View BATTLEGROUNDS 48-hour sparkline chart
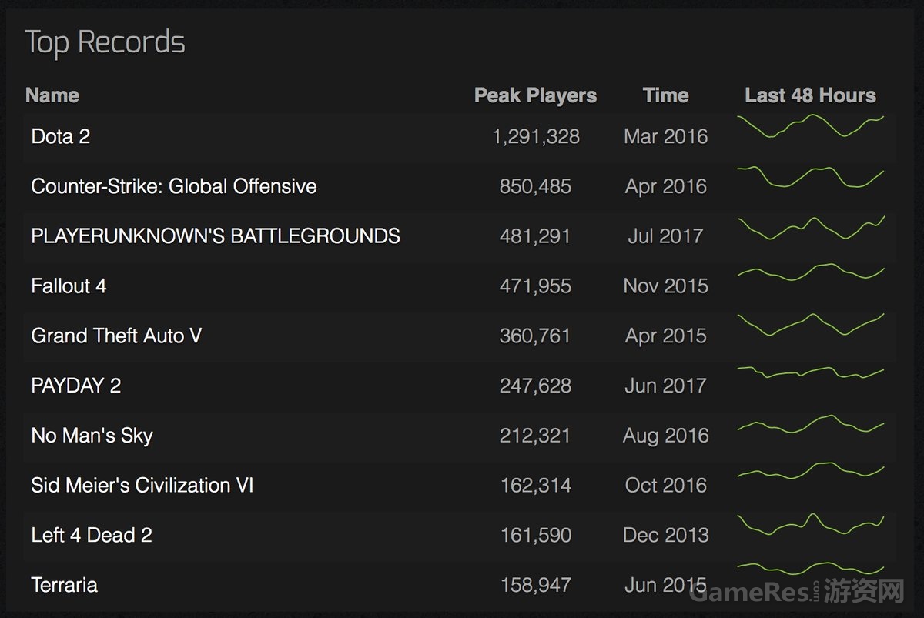This screenshot has width=924, height=618. 810,227
